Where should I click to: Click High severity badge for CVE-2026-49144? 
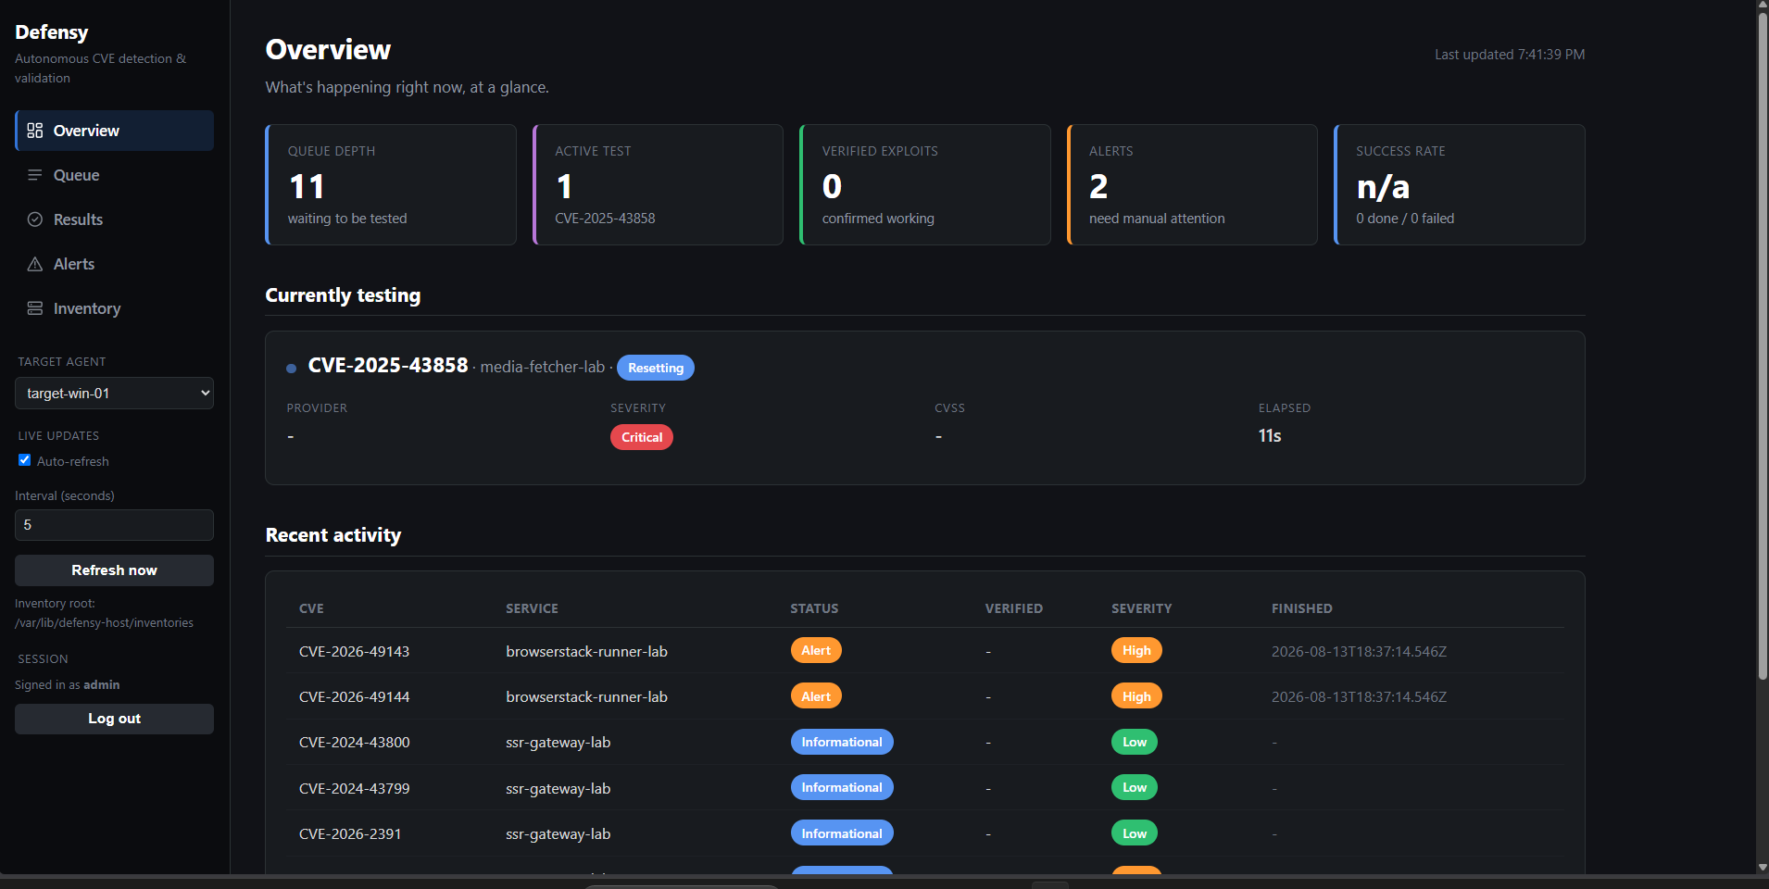(x=1136, y=696)
